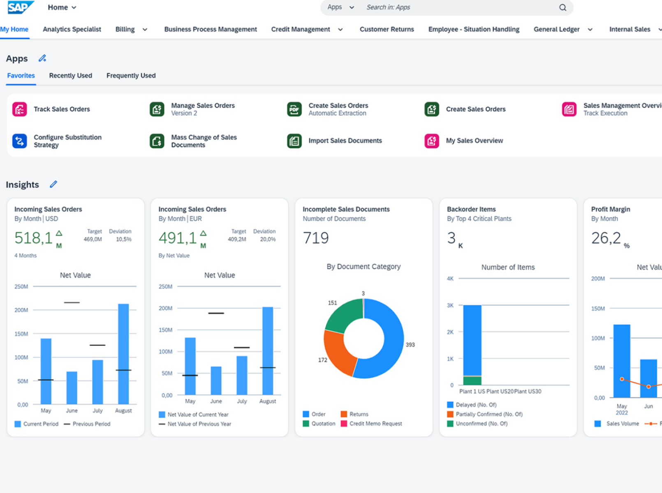Click Net Value of Current Year legend swatch
The width and height of the screenshot is (662, 493).
coord(162,415)
